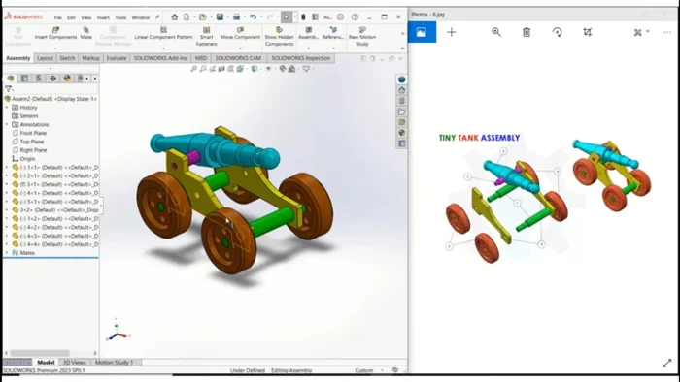This screenshot has height=382, width=680.
Task: Expand the Annotations tree node
Action: 7,125
